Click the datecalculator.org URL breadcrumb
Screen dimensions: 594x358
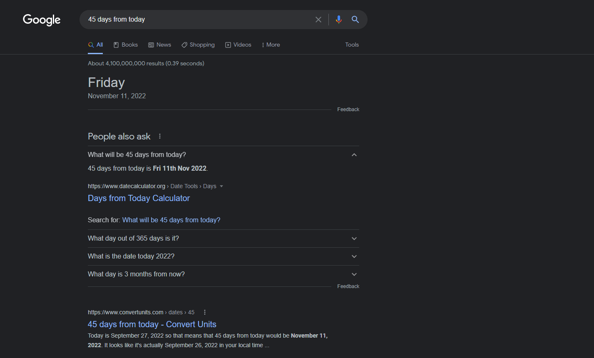pyautogui.click(x=152, y=186)
